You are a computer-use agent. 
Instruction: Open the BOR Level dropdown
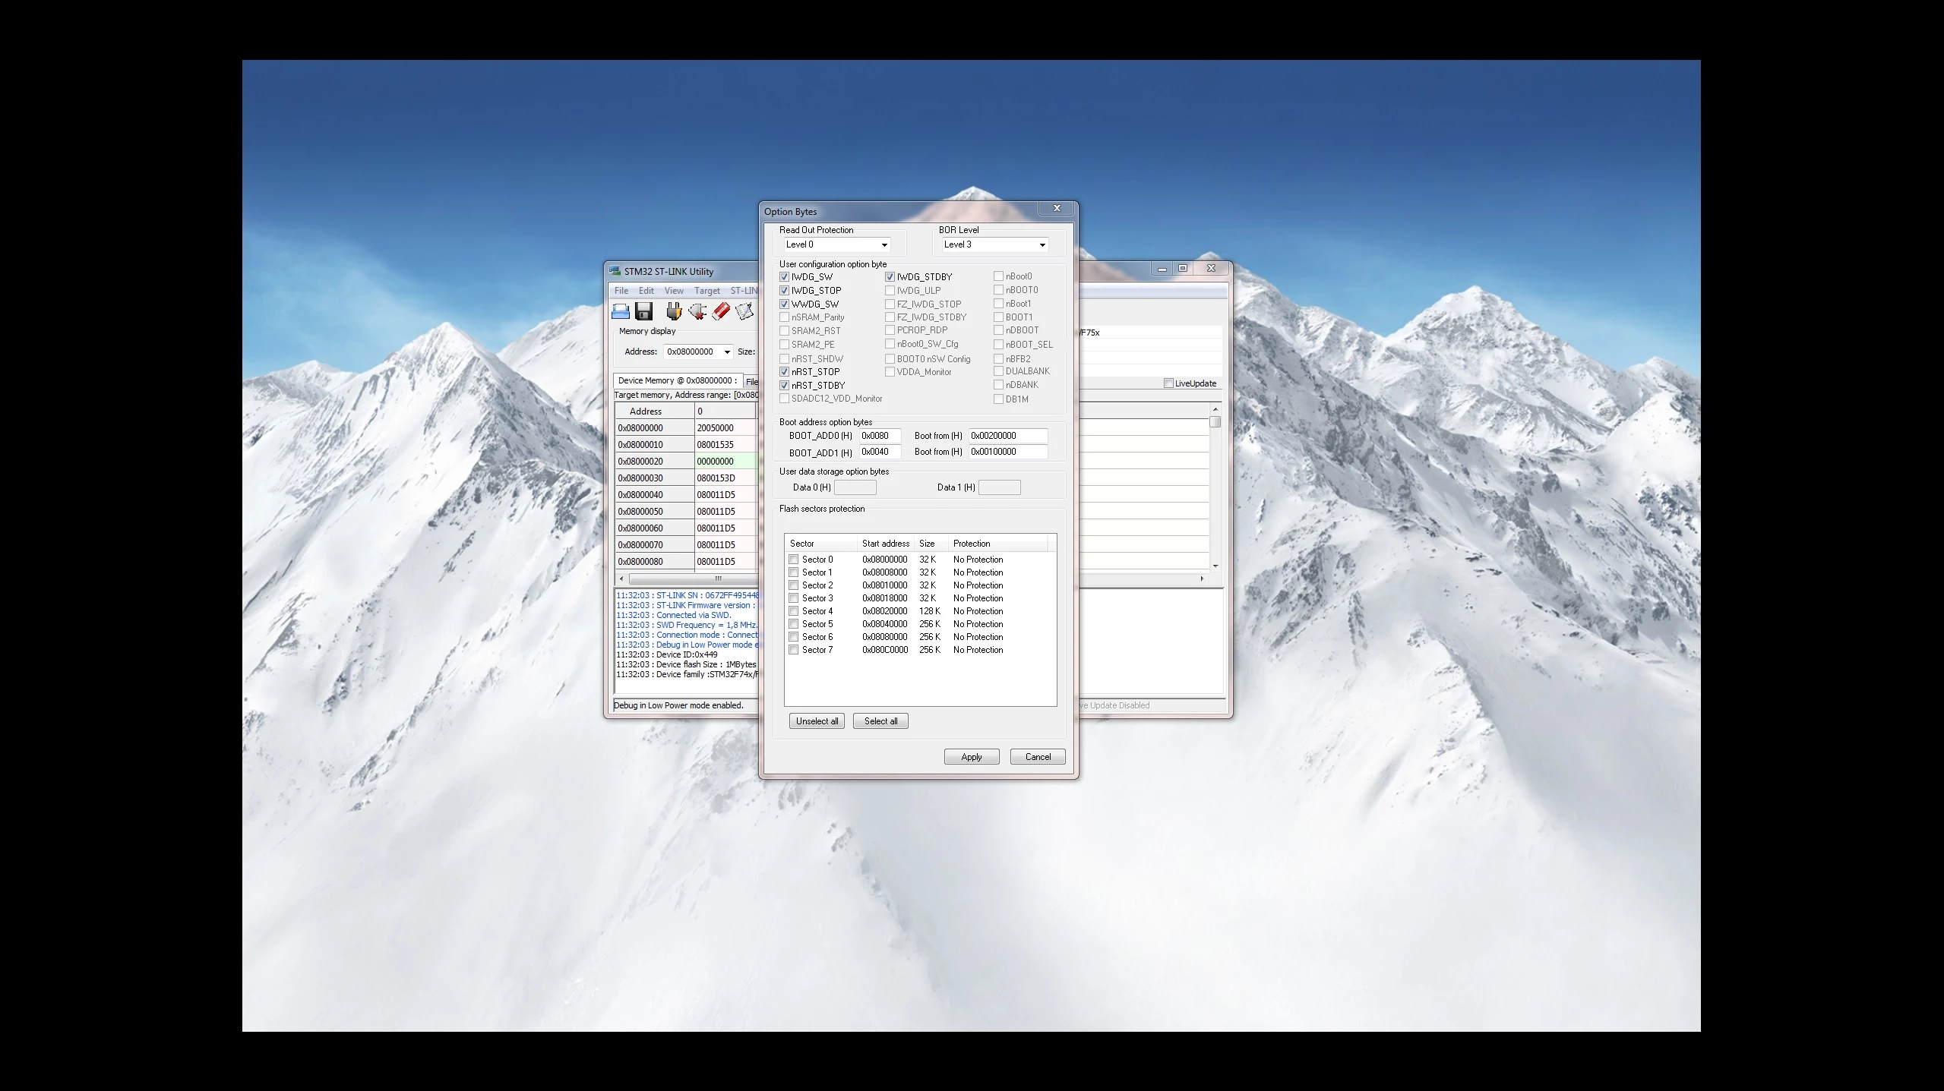(994, 244)
